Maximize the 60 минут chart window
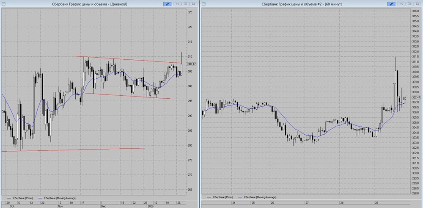This screenshot has height=208, width=423. click(x=409, y=4)
